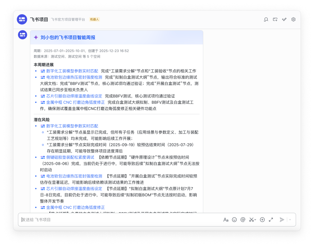Click the 数据来源 line text
314x247 pixels.
click(67, 56)
